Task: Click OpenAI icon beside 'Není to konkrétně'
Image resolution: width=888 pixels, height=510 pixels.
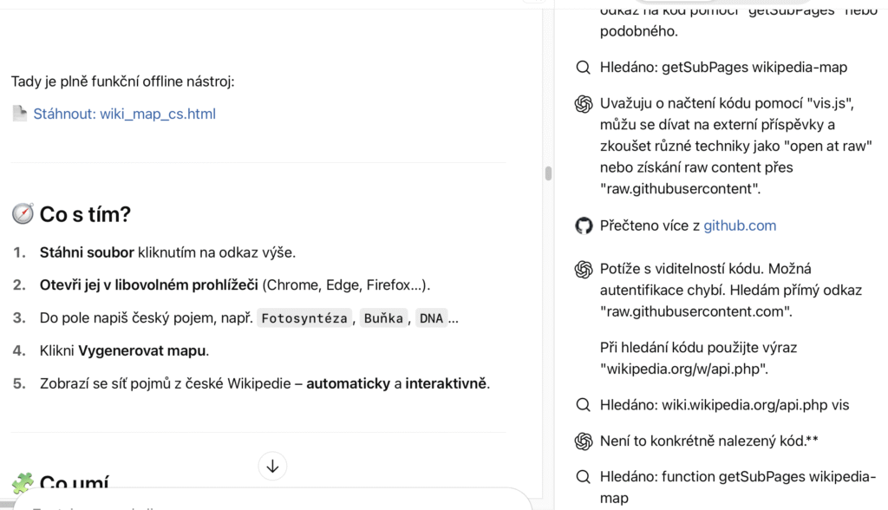Action: pyautogui.click(x=584, y=441)
